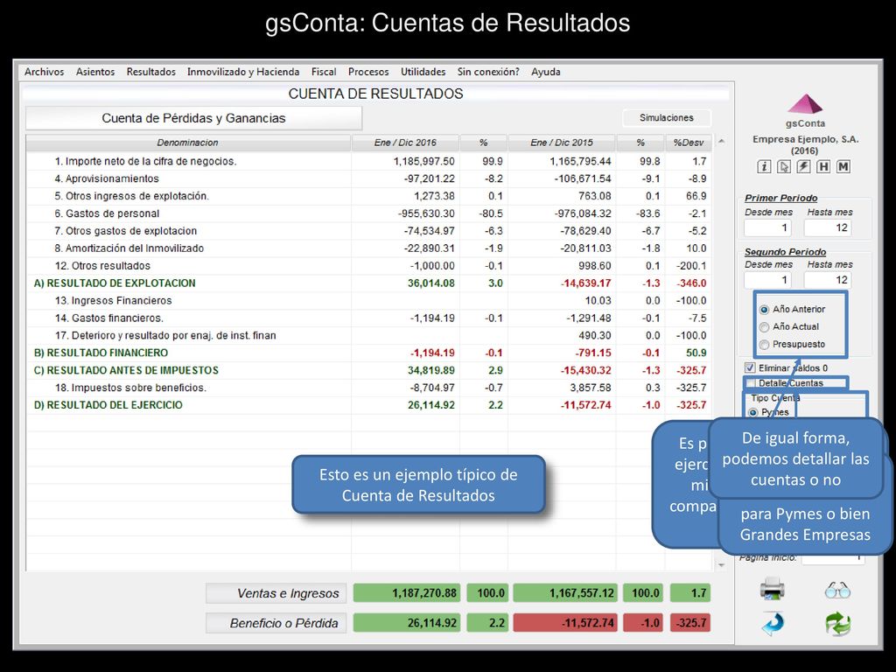Click the '%Desv' column header
The image size is (896, 672).
(689, 143)
